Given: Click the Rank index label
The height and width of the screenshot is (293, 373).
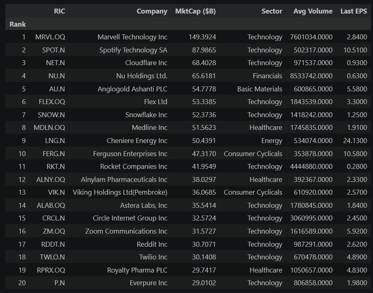Looking at the screenshot, I should click(x=18, y=24).
